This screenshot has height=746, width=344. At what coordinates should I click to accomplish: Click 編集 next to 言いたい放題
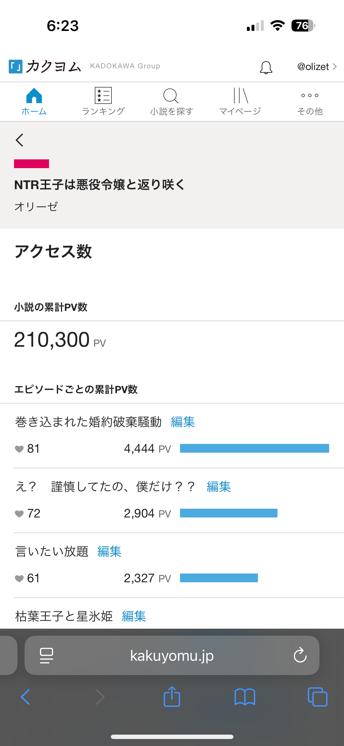coord(109,552)
